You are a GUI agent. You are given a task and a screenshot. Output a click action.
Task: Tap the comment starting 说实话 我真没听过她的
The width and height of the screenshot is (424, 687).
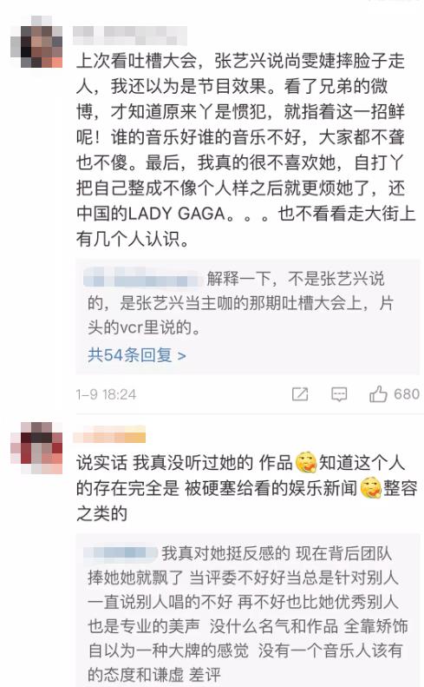click(246, 488)
